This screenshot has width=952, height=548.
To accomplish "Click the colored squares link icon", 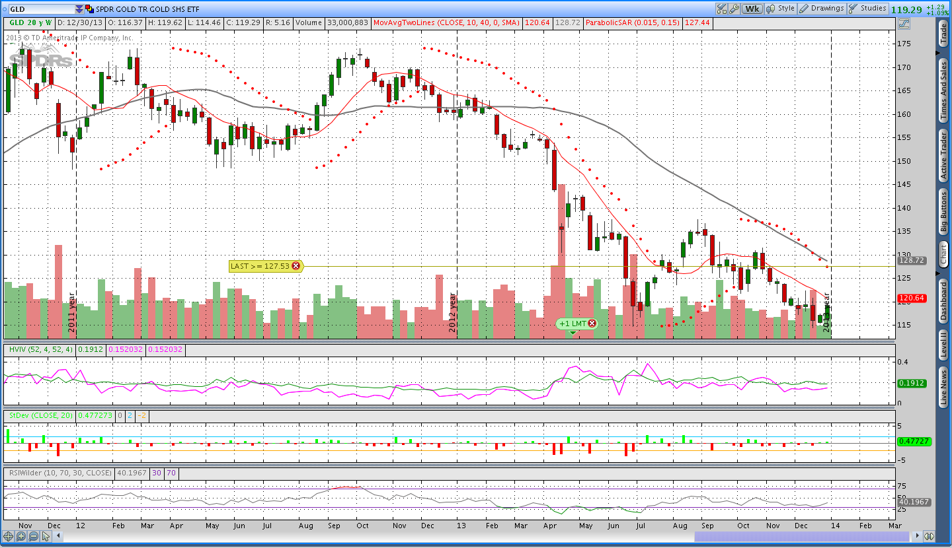I will click(x=89, y=9).
